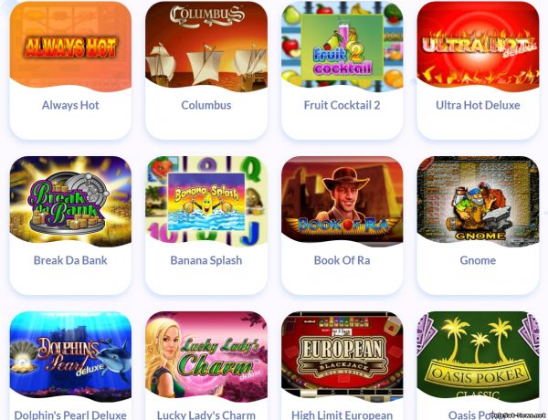Choose the Banana Splash game image
The height and width of the screenshot is (420, 548).
[206, 201]
